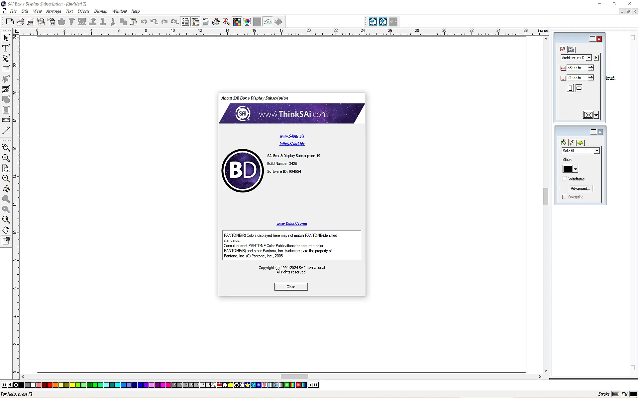Create a new document from toolbar

[10, 22]
